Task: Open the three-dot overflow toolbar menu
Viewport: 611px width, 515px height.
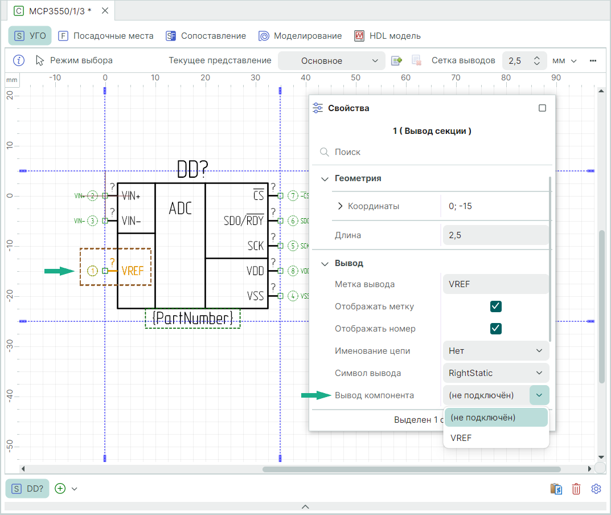Action: [x=593, y=60]
